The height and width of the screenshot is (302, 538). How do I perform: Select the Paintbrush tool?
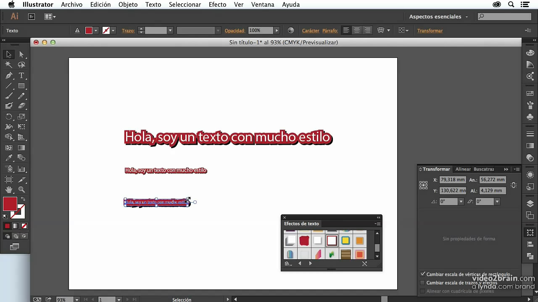[x=9, y=96]
